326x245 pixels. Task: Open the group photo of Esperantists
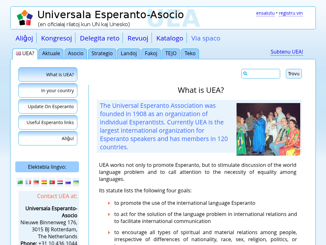(x=268, y=129)
